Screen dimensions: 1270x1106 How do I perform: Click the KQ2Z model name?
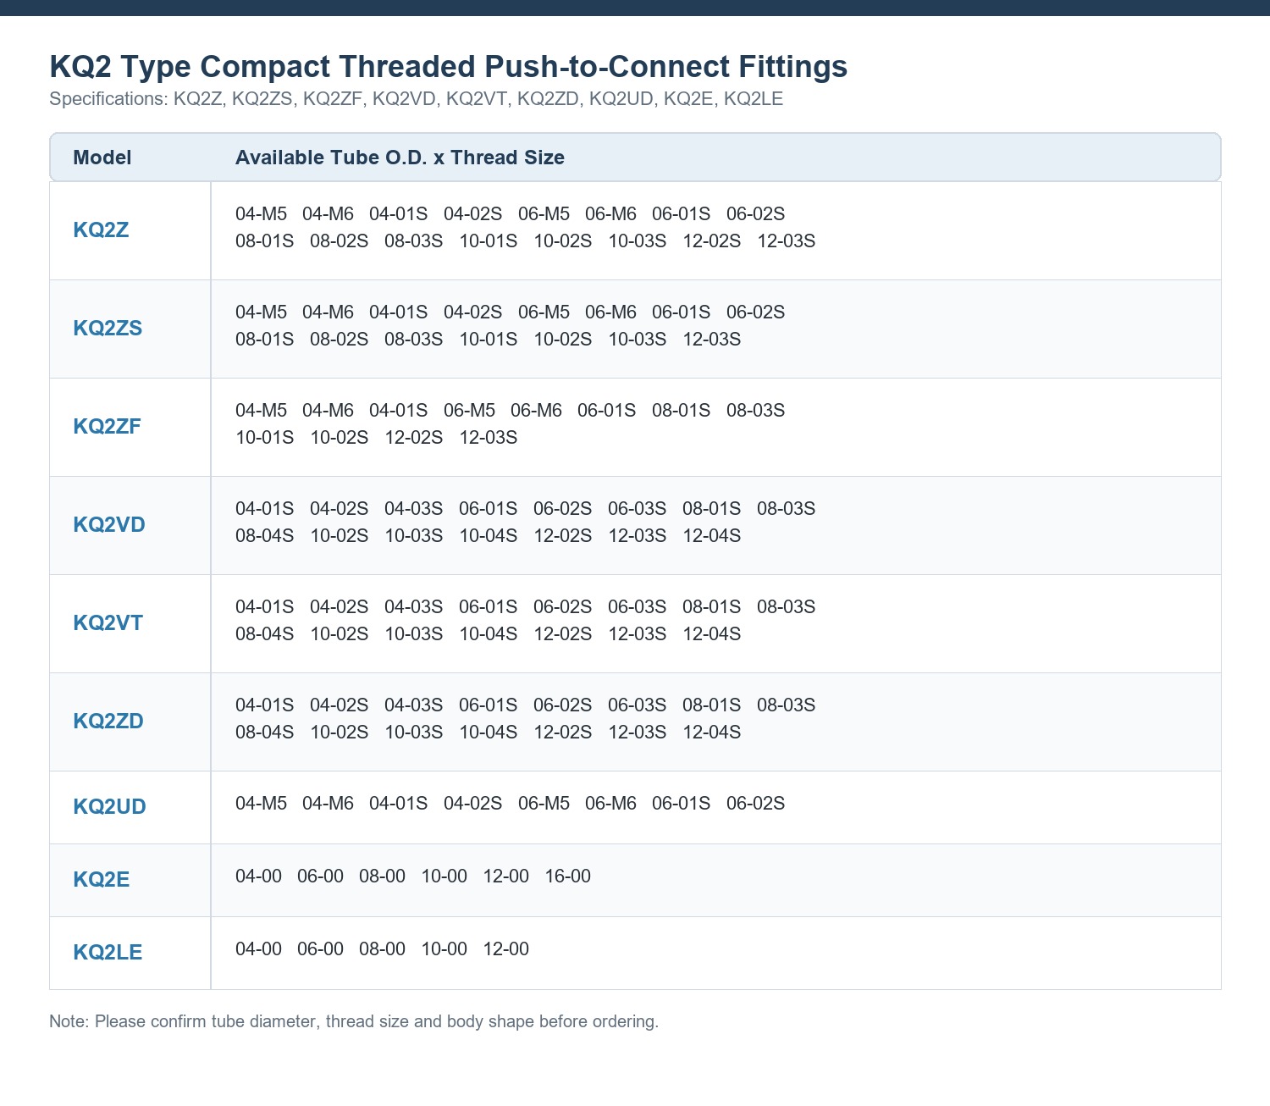point(101,230)
